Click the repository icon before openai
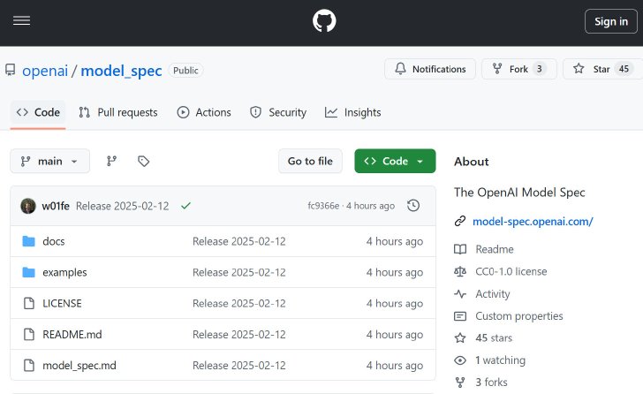 [11, 70]
